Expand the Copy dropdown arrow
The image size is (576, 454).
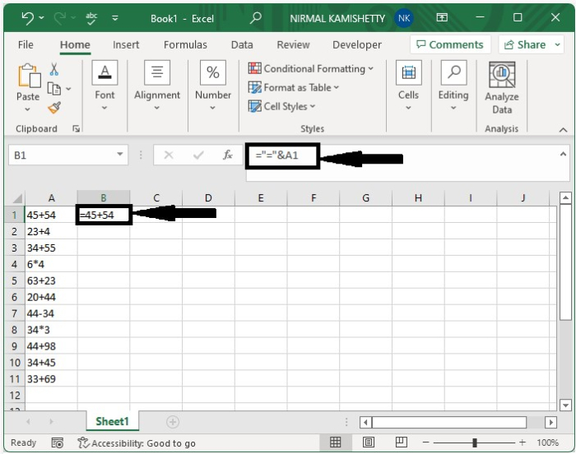[x=68, y=89]
